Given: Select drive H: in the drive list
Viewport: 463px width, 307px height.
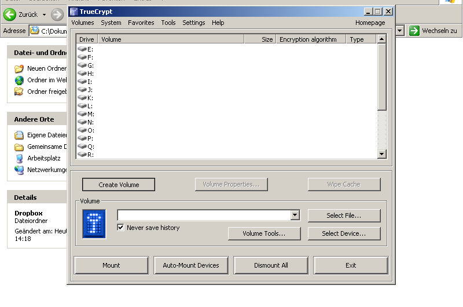Looking at the screenshot, I should (86, 74).
